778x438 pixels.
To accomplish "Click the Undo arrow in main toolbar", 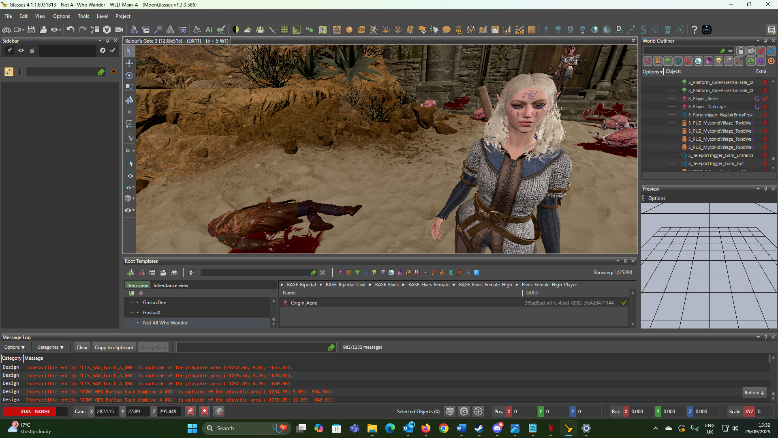I will [71, 30].
